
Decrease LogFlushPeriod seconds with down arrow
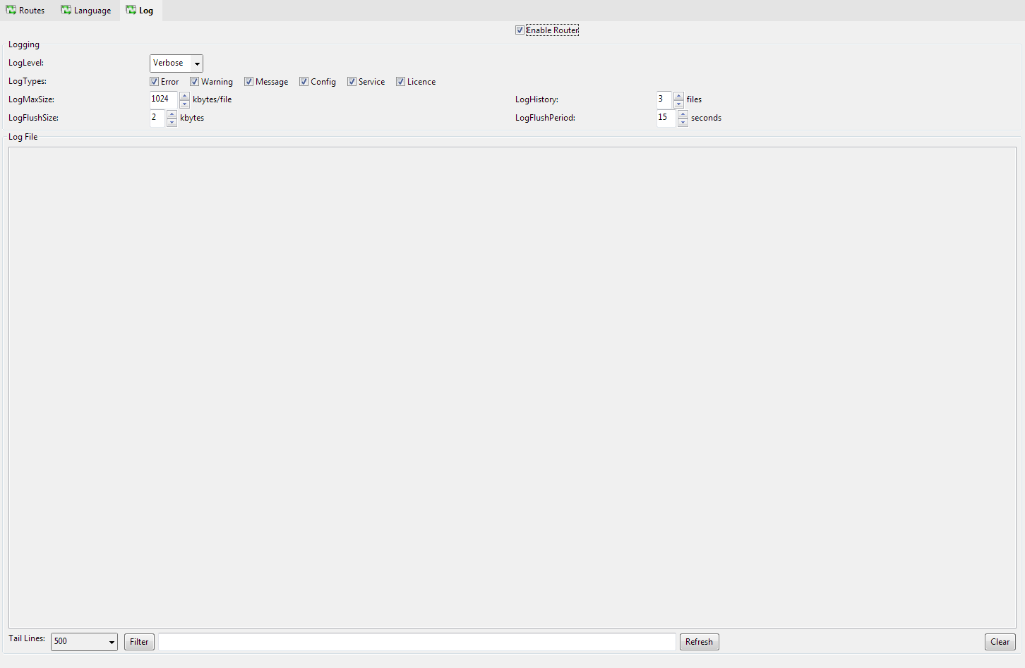click(683, 122)
